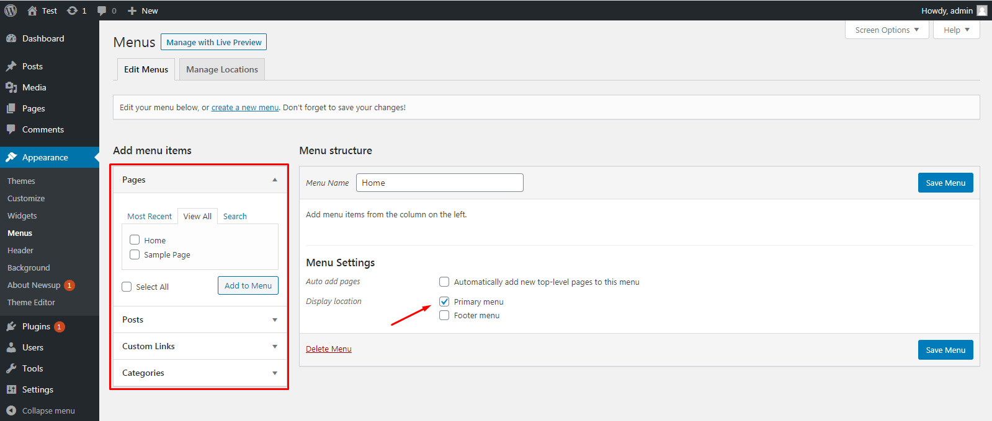Follow the create a new menu link
The width and height of the screenshot is (992, 421).
(x=245, y=107)
